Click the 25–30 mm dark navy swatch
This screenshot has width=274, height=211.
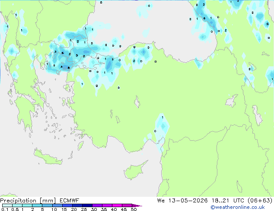click(87, 205)
